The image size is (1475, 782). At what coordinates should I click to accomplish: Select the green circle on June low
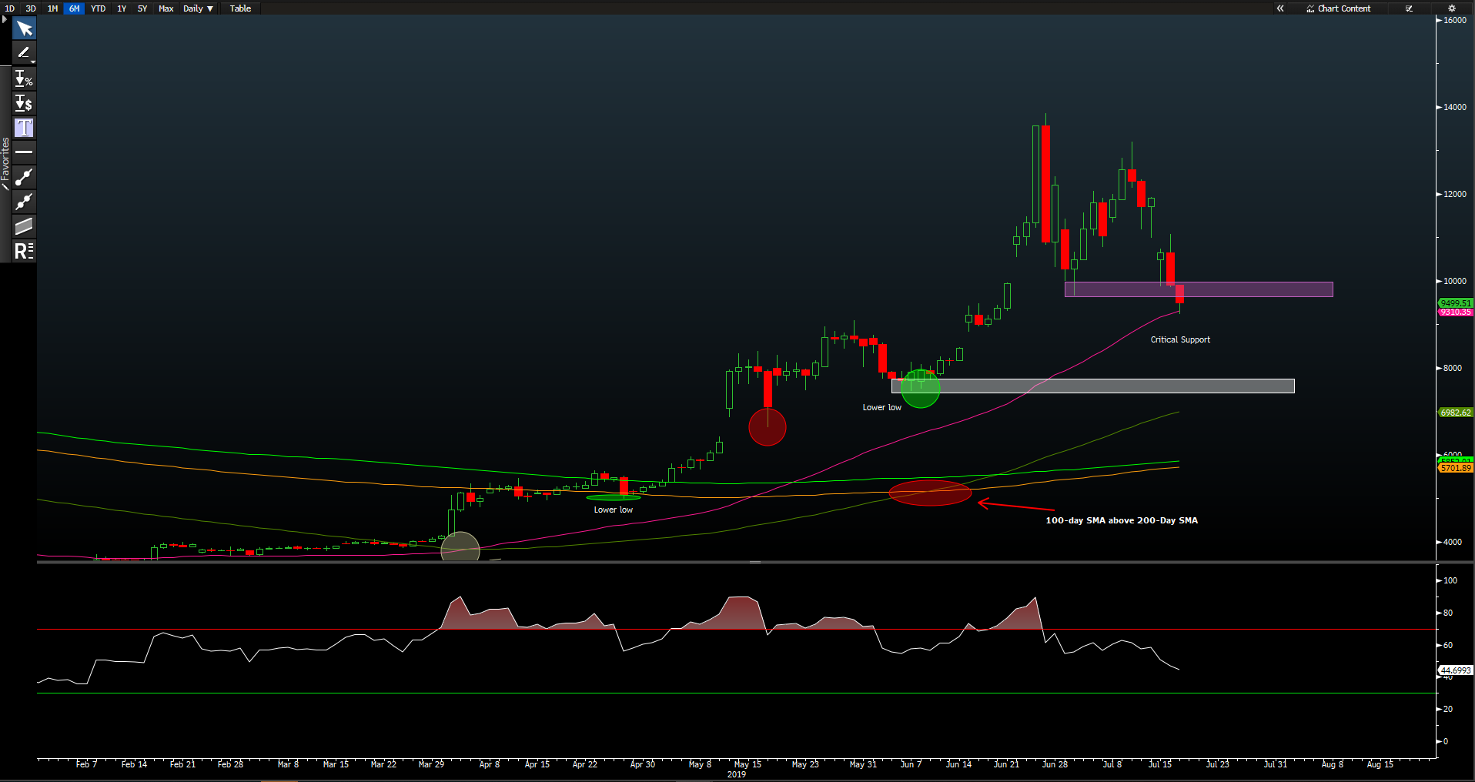(921, 389)
